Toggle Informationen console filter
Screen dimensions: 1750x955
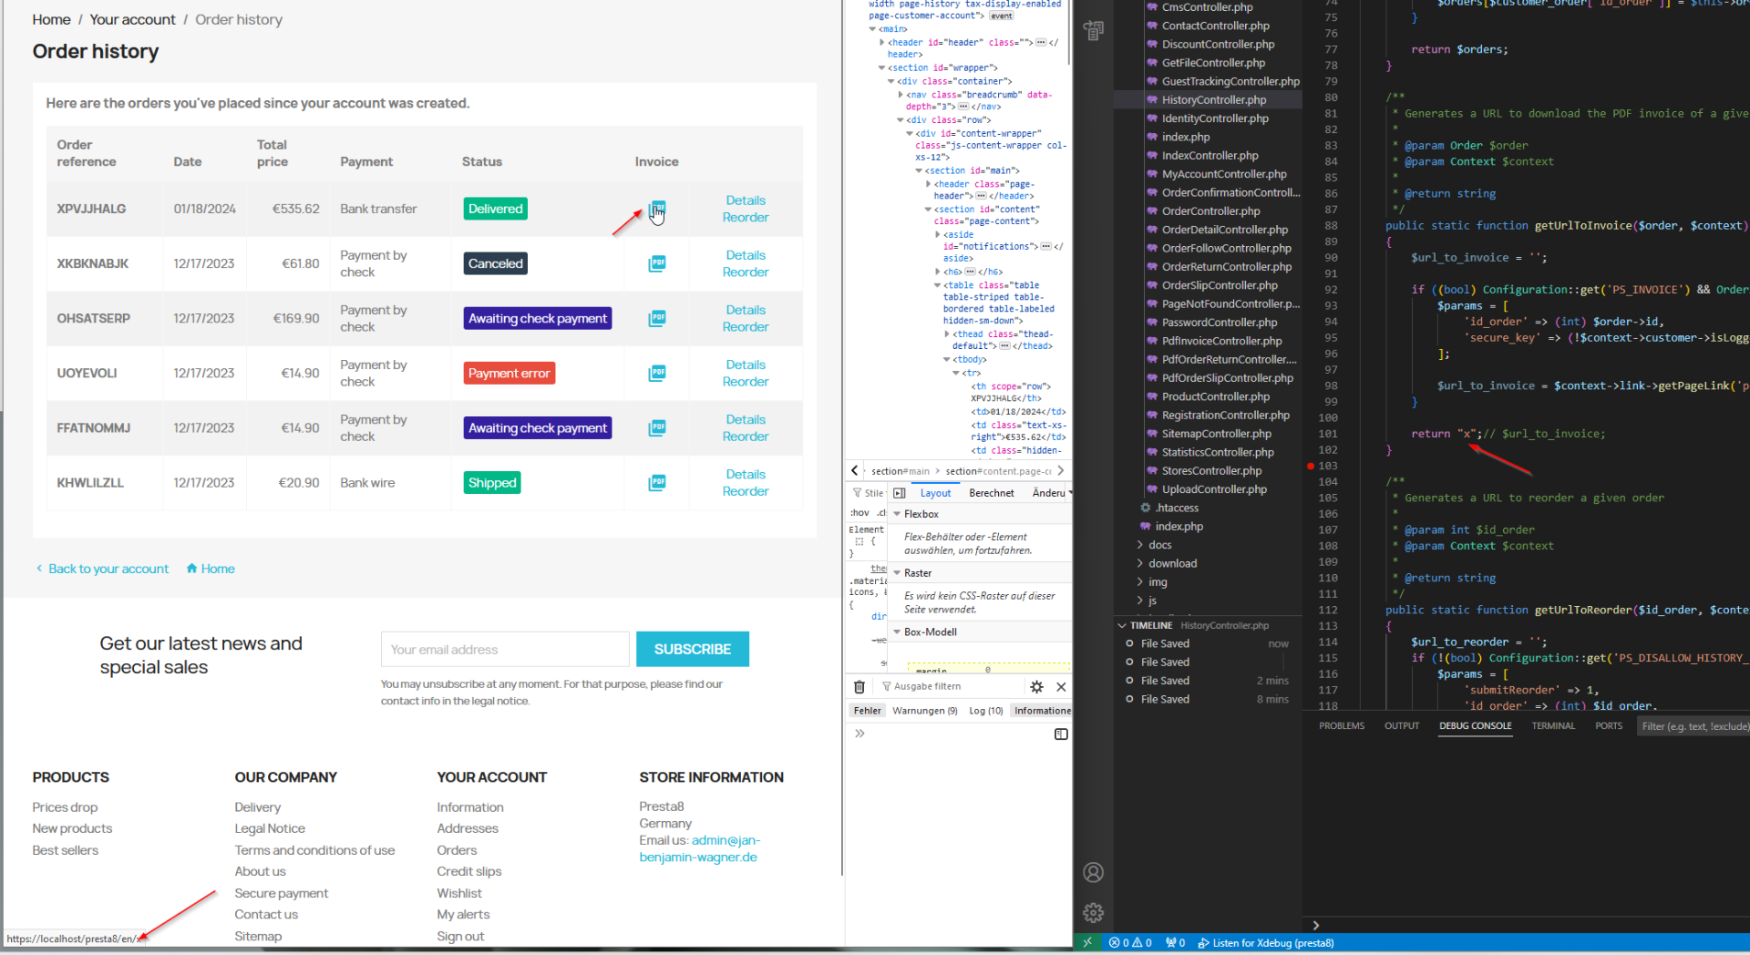tap(1042, 711)
